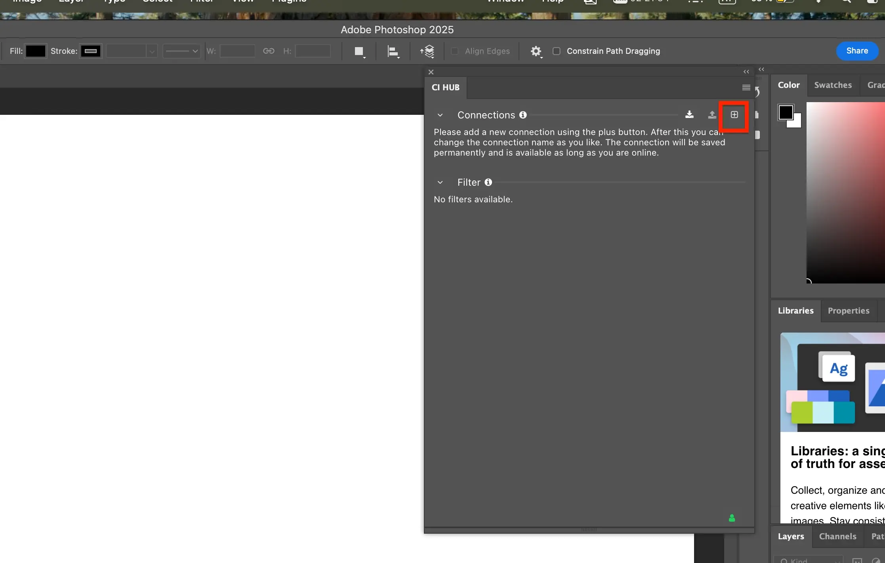Image resolution: width=885 pixels, height=563 pixels.
Task: Open the Filter info icon
Action: tap(488, 182)
